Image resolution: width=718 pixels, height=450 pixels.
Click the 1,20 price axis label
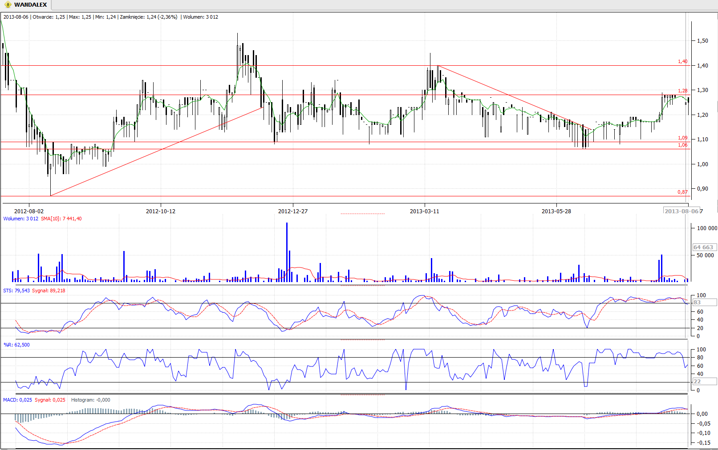coord(702,115)
